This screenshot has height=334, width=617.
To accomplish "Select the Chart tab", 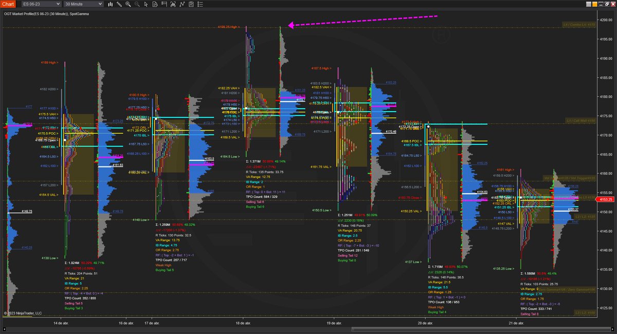I will point(8,4).
